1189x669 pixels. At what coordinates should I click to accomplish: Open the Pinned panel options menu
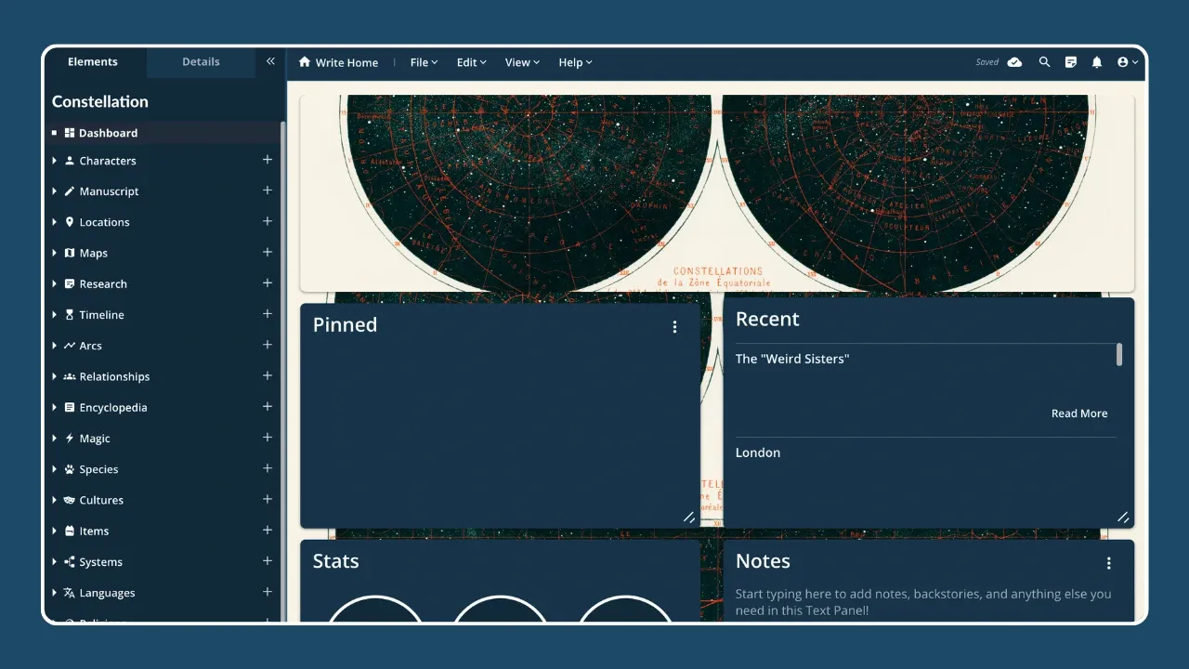pos(674,326)
